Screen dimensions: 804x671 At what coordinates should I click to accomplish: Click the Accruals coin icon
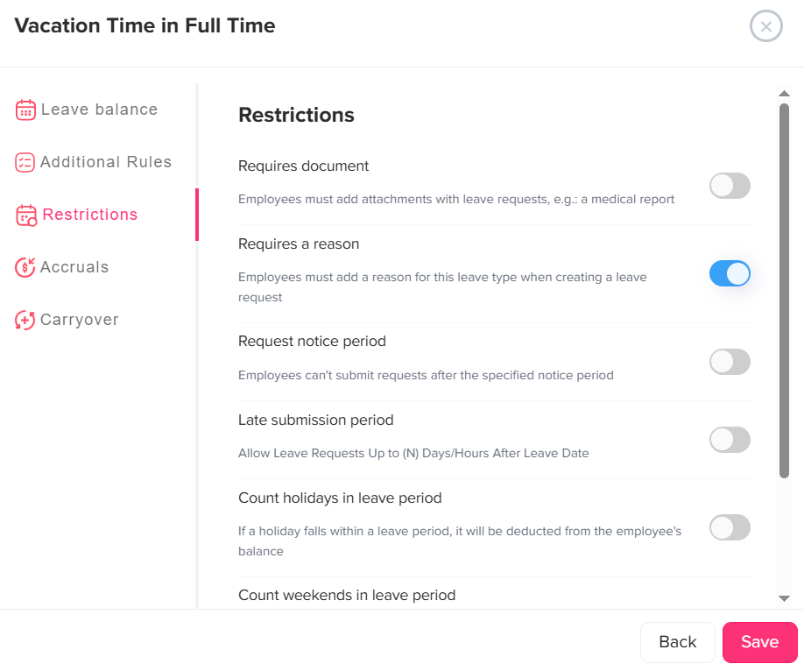click(25, 267)
